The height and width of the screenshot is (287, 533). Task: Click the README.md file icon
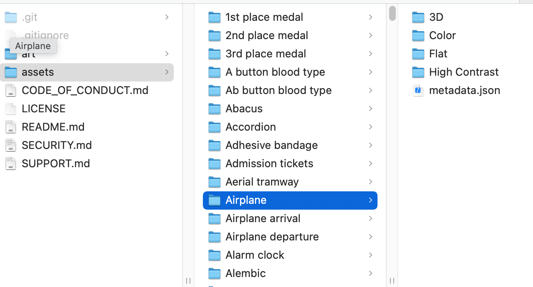point(11,127)
